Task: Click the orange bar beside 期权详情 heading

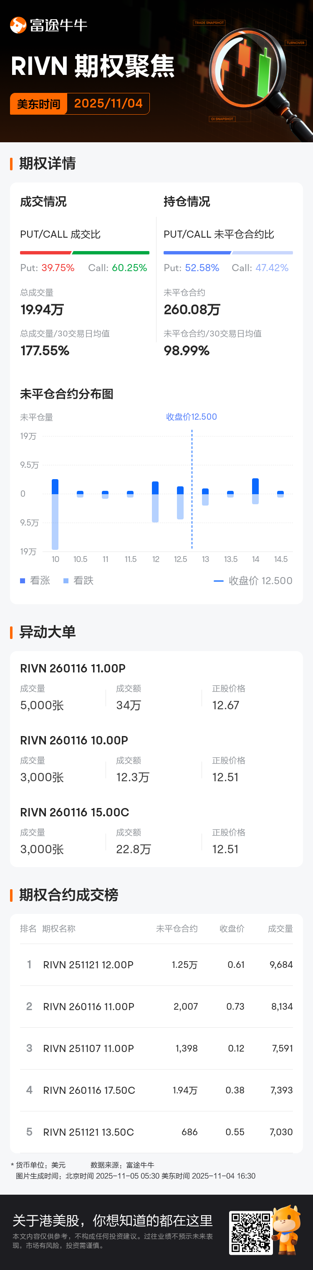Action: point(11,164)
